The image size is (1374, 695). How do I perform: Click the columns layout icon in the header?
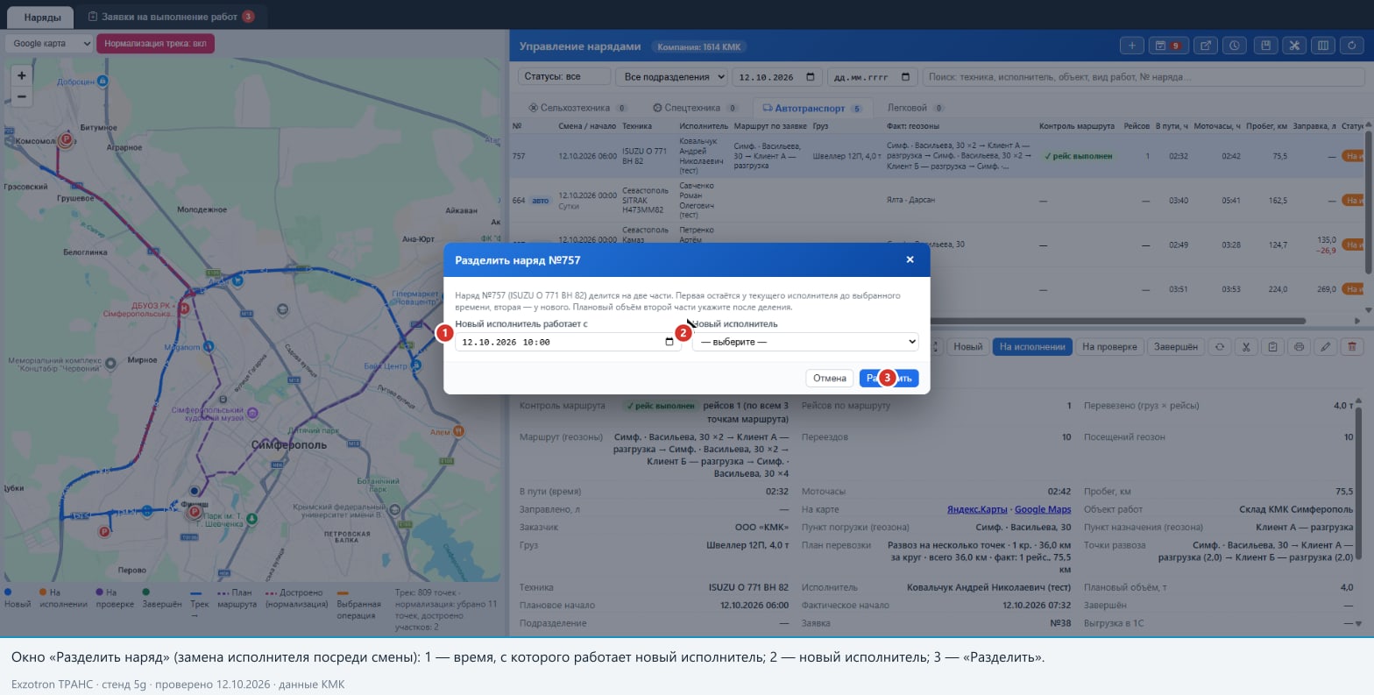coord(1323,46)
